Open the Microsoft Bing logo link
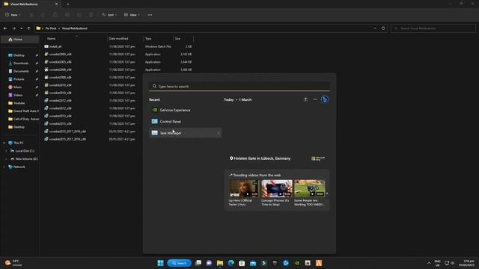479x269 pixels. point(318,158)
